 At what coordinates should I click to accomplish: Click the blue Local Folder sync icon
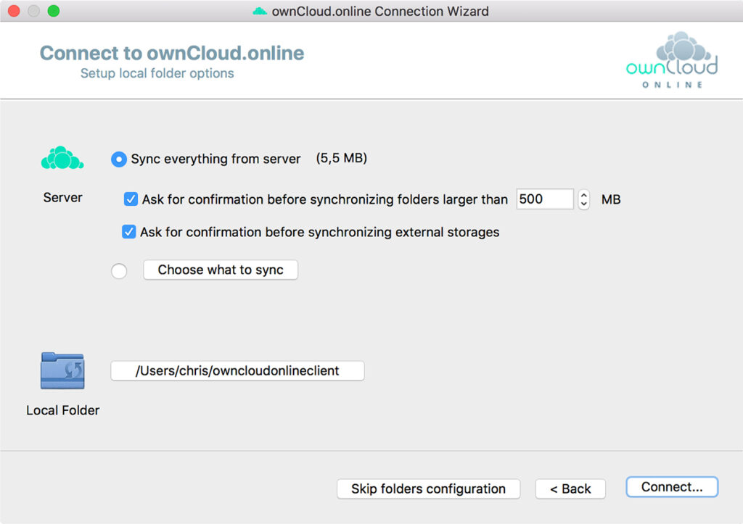coord(62,371)
